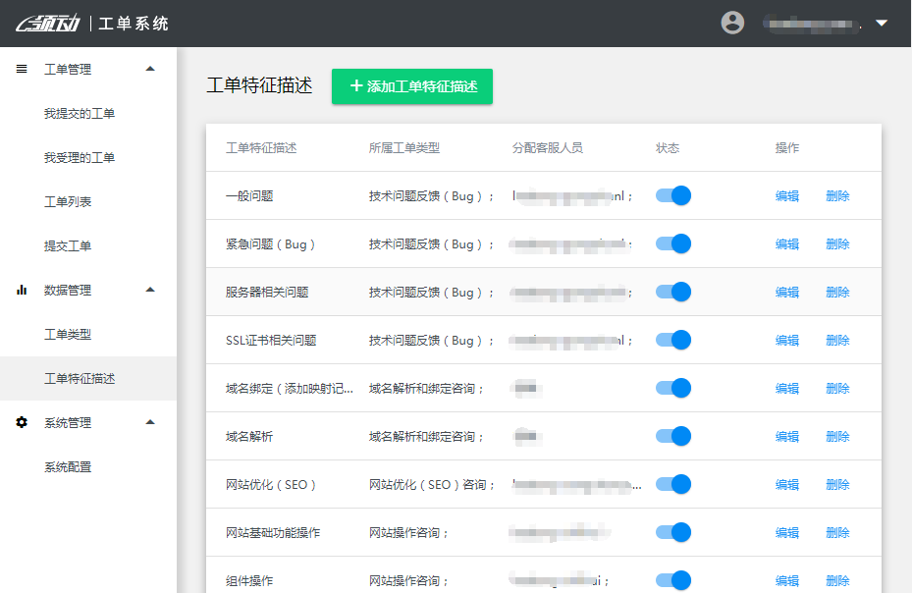Open 系统配置 in sidebar
912x593 pixels.
coord(68,467)
